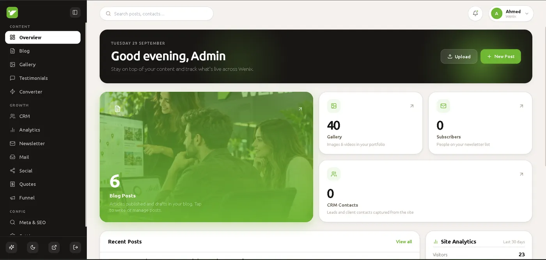
Task: Open Gallery via card arrow icon
Action: (x=412, y=106)
